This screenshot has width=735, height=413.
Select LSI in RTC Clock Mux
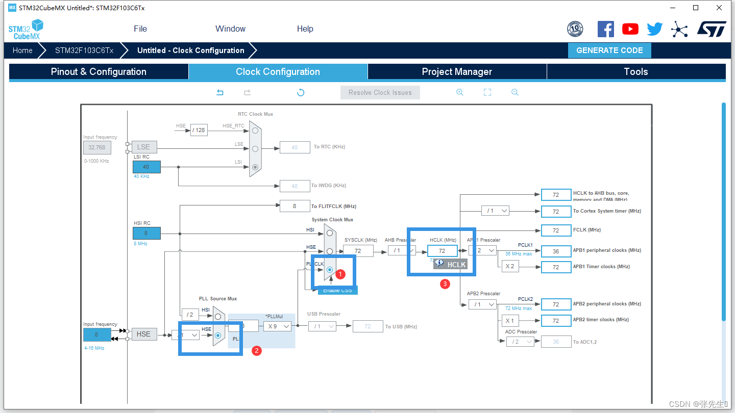255,167
